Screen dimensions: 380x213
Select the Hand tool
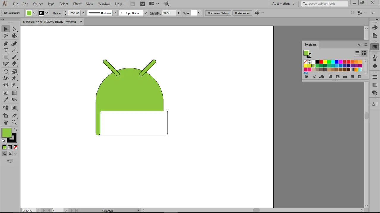[6, 122]
